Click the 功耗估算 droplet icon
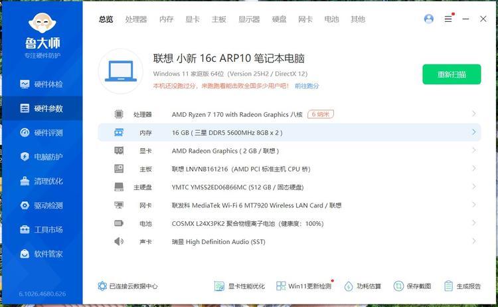Viewport: 498px width, 307px height. [x=349, y=286]
